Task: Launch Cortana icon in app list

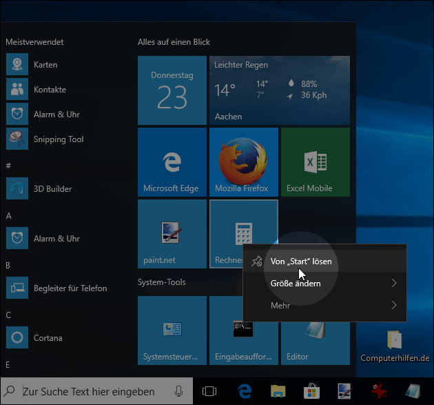Action: (17, 337)
